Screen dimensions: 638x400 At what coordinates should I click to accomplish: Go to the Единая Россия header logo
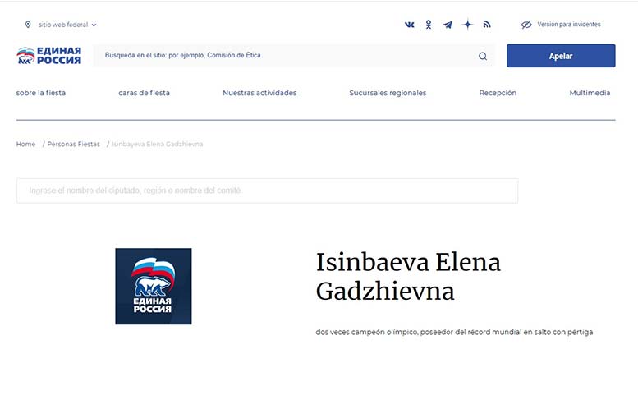point(48,55)
